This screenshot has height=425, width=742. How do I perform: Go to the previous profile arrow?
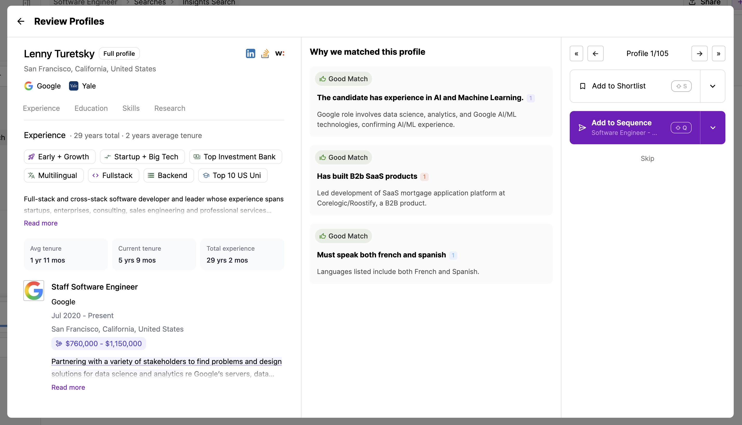pos(595,53)
